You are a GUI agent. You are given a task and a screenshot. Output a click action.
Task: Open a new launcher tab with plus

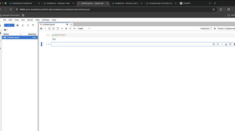pos(71,25)
